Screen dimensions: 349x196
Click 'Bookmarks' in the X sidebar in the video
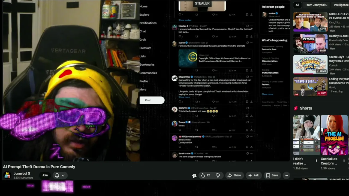[147, 65]
